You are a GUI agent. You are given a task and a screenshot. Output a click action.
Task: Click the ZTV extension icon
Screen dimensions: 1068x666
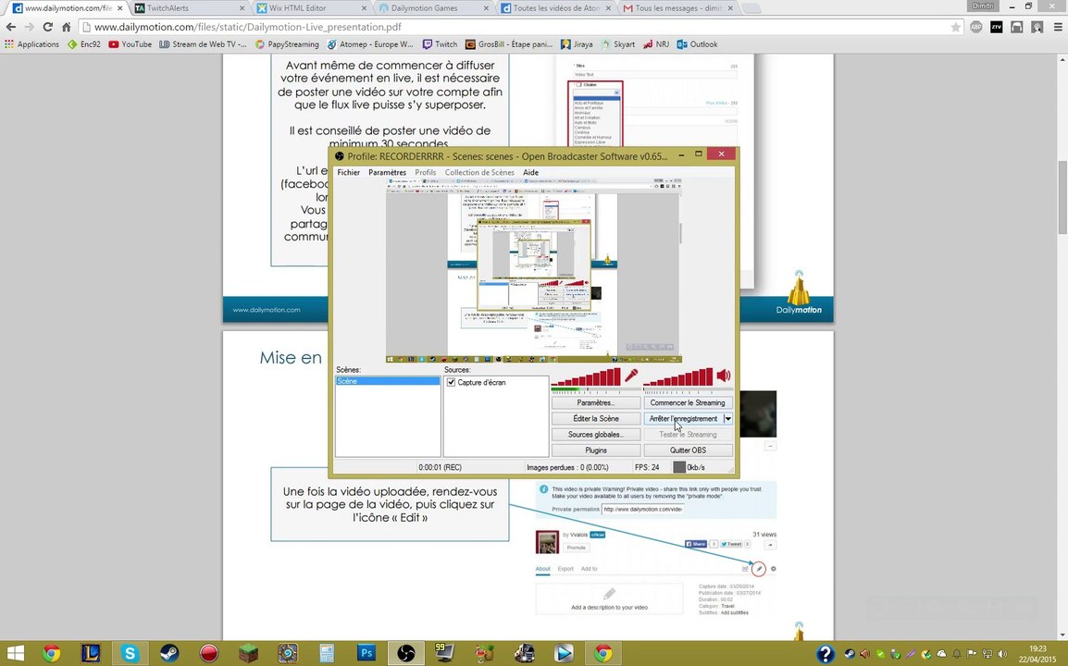tap(997, 27)
